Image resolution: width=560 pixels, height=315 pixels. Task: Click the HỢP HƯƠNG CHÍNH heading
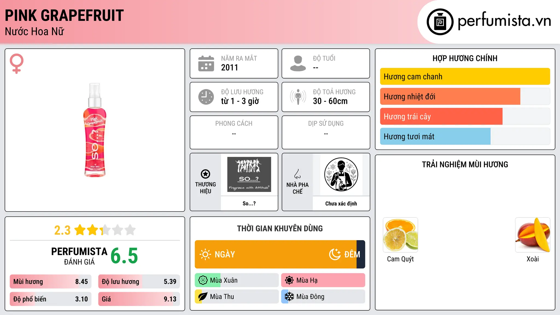[465, 58]
